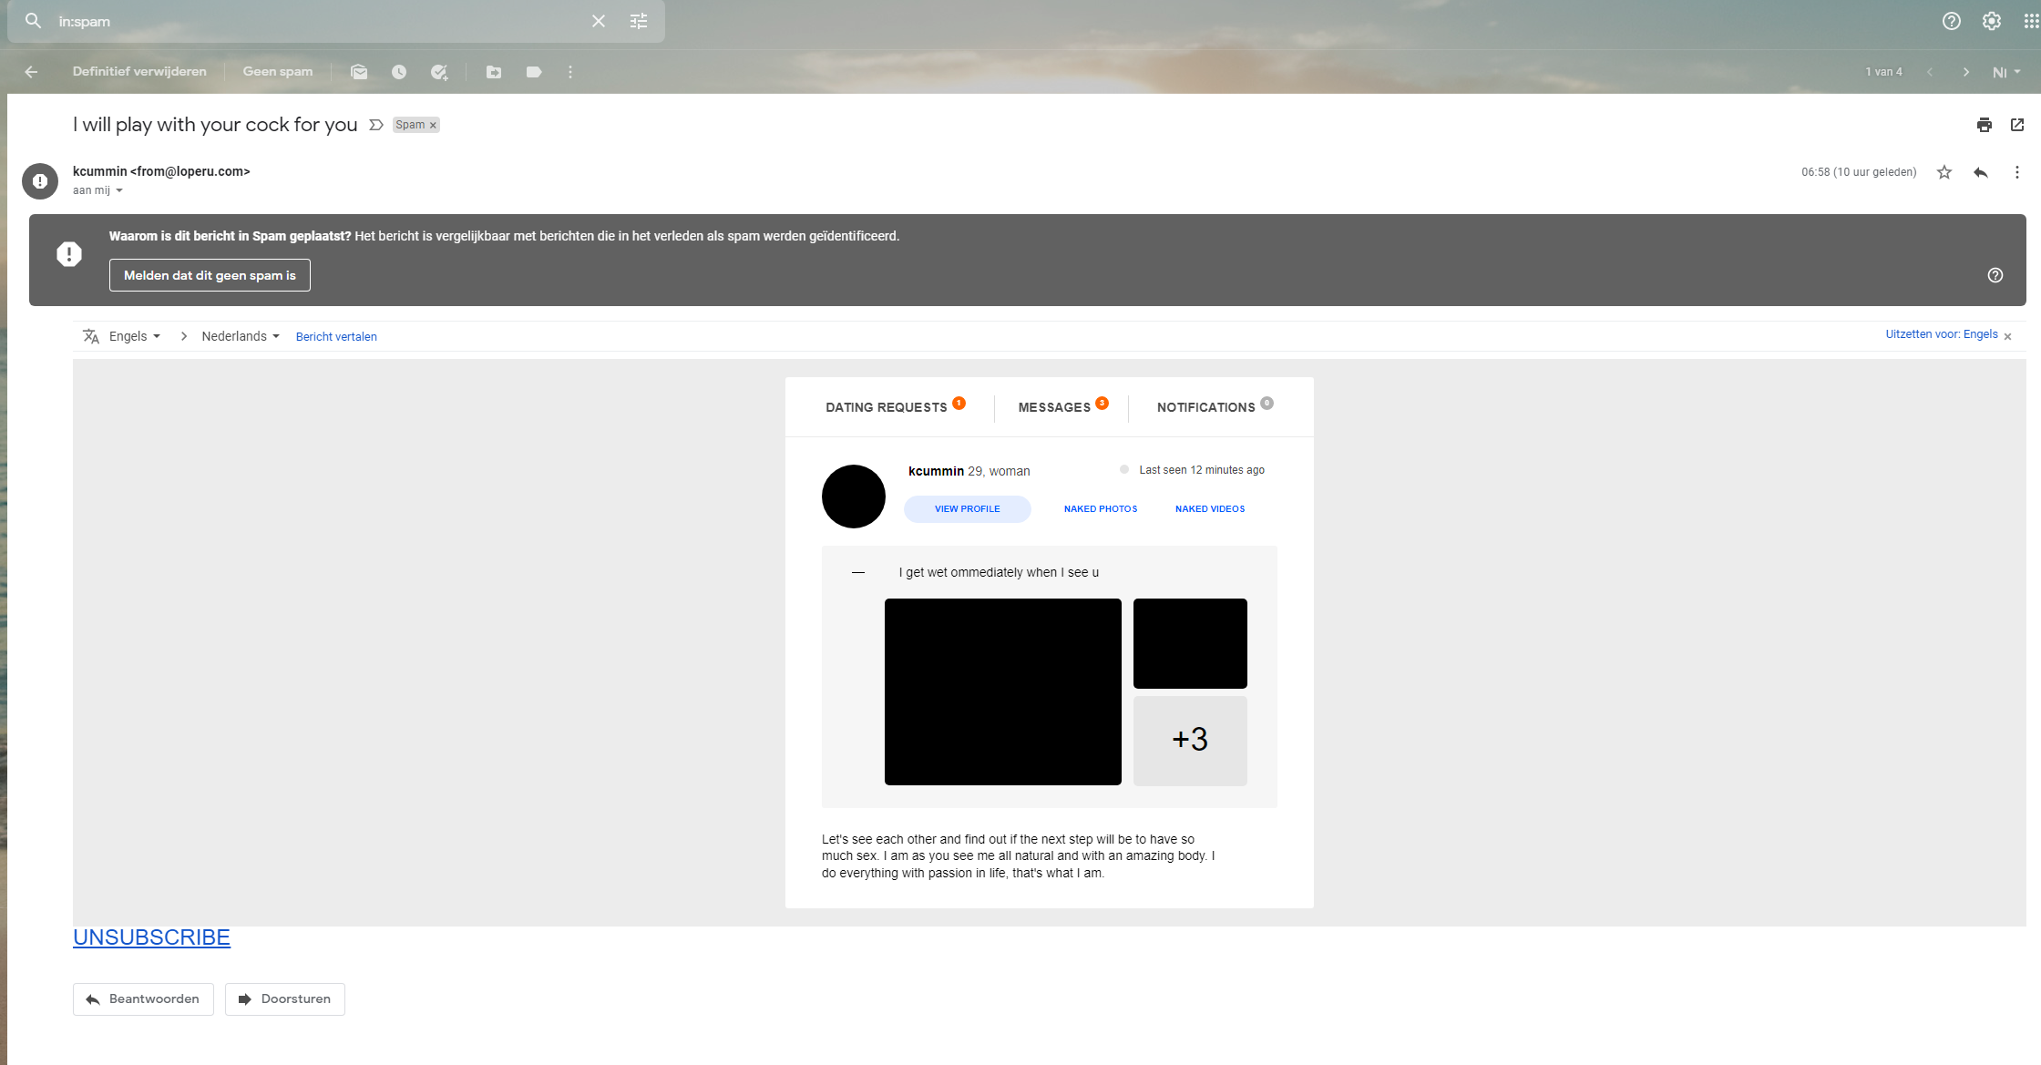
Task: Open the Nederlands target language dropdown
Action: (241, 336)
